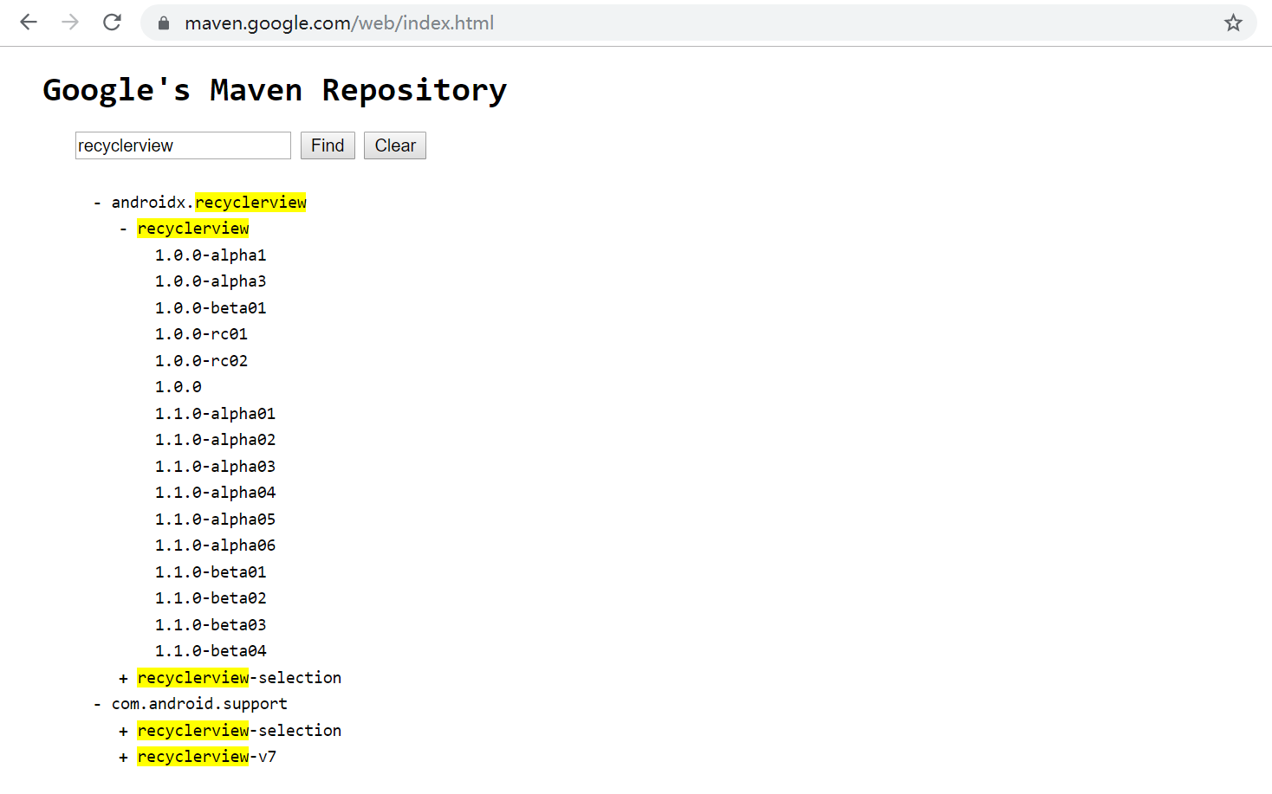The width and height of the screenshot is (1272, 794).
Task: Select version 1.1.0-beta04
Action: coord(211,651)
